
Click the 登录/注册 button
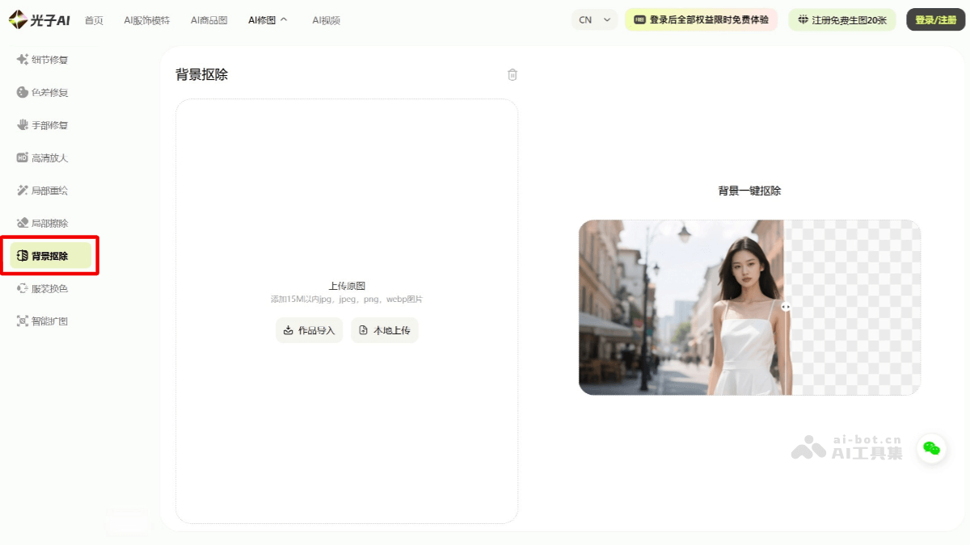(x=935, y=19)
